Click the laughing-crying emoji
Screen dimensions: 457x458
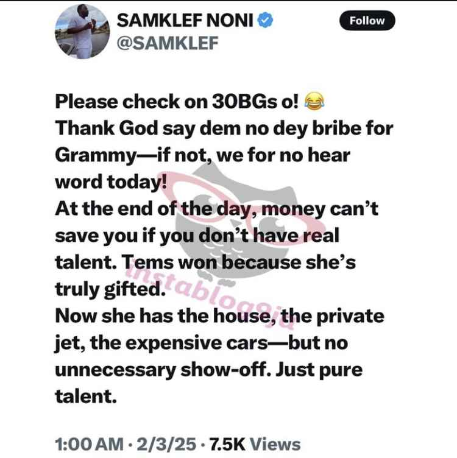pyautogui.click(x=314, y=102)
